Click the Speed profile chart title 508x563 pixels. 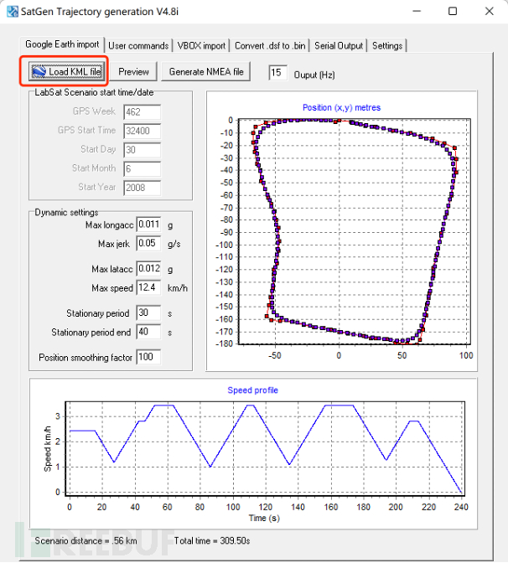coord(252,390)
